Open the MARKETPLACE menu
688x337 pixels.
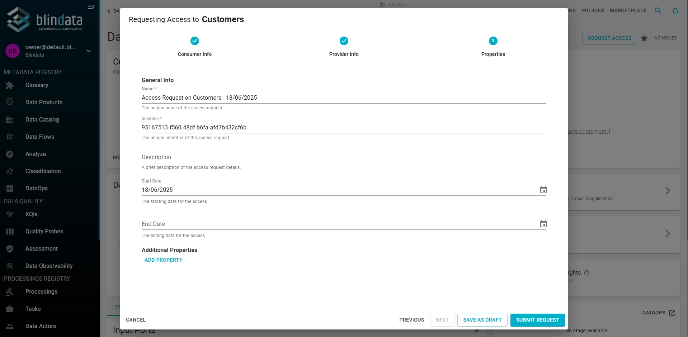tap(628, 10)
